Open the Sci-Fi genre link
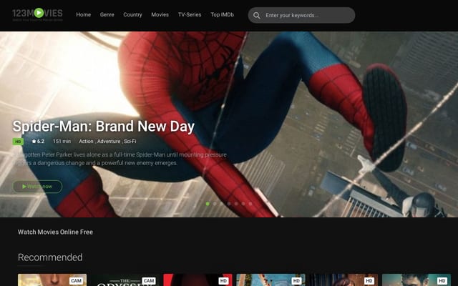This screenshot has height=286, width=458. tap(130, 142)
